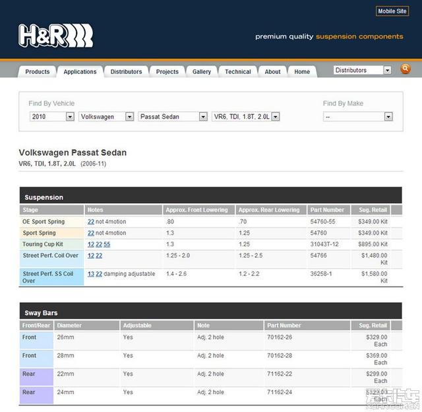
Task: Open the Volkswagen make dropdown
Action: click(x=106, y=117)
